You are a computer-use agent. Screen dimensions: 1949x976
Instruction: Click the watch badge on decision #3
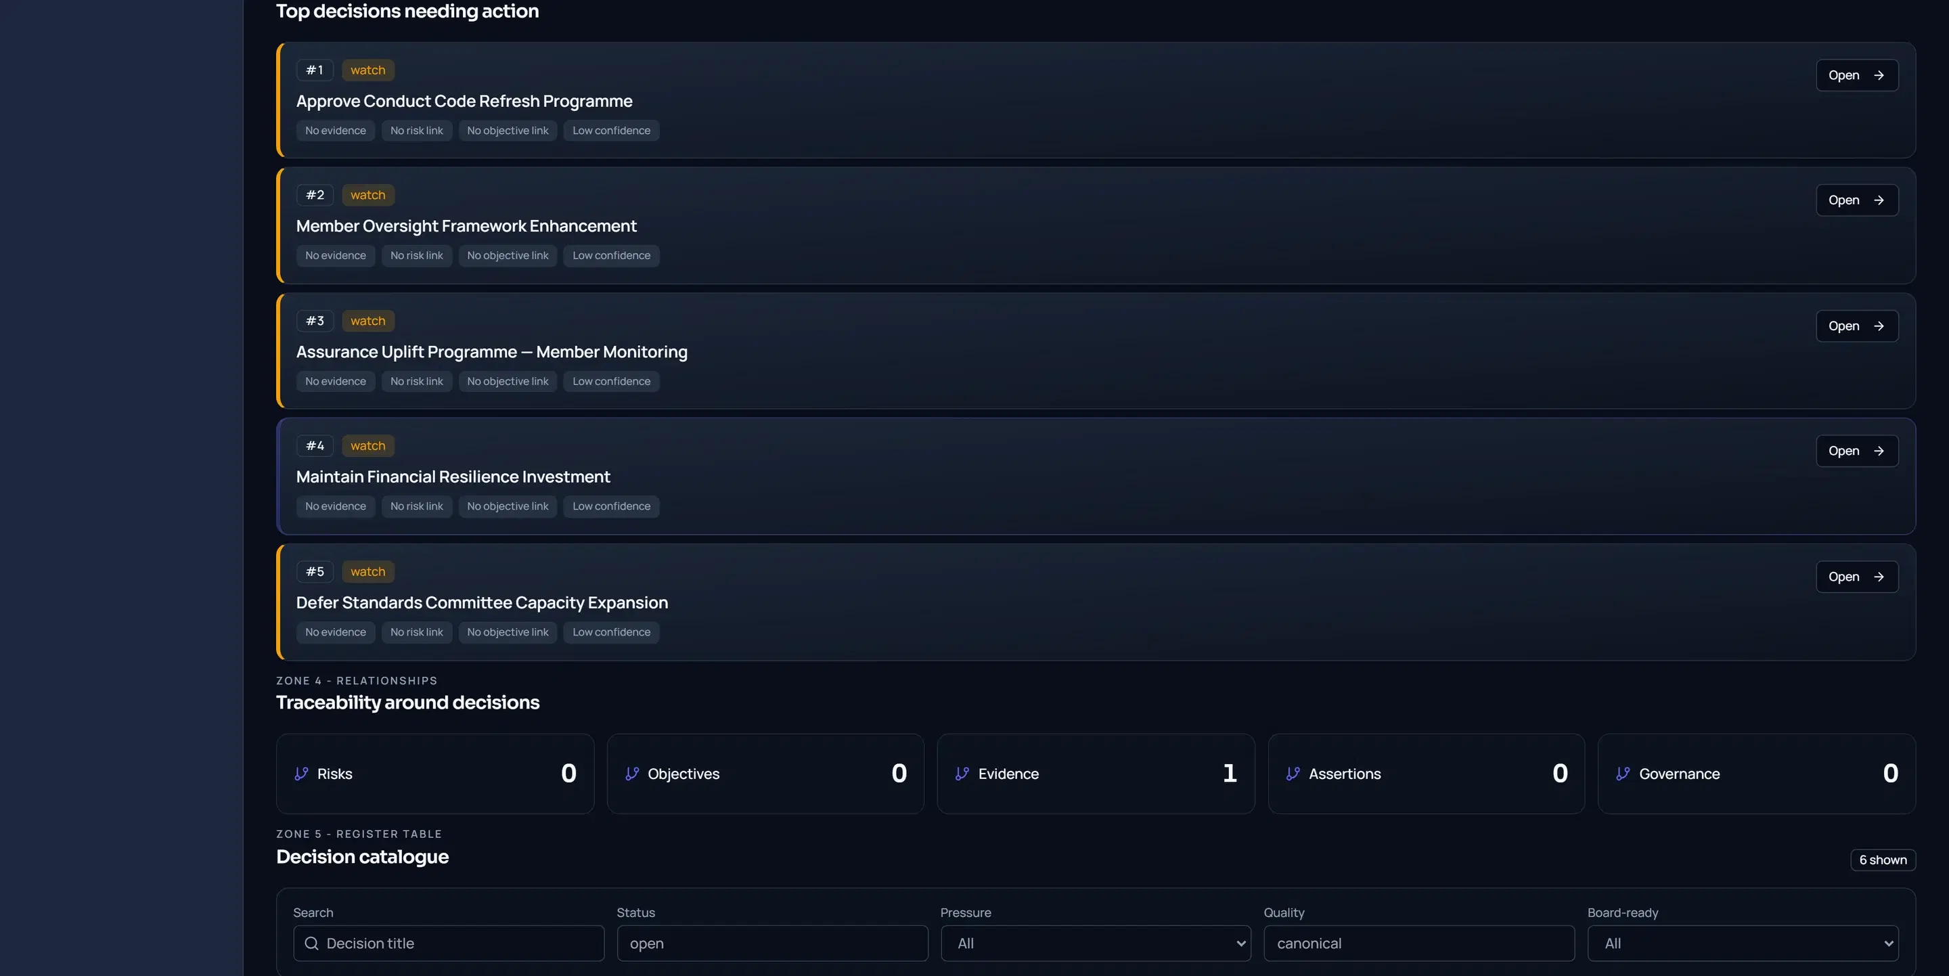pyautogui.click(x=367, y=321)
